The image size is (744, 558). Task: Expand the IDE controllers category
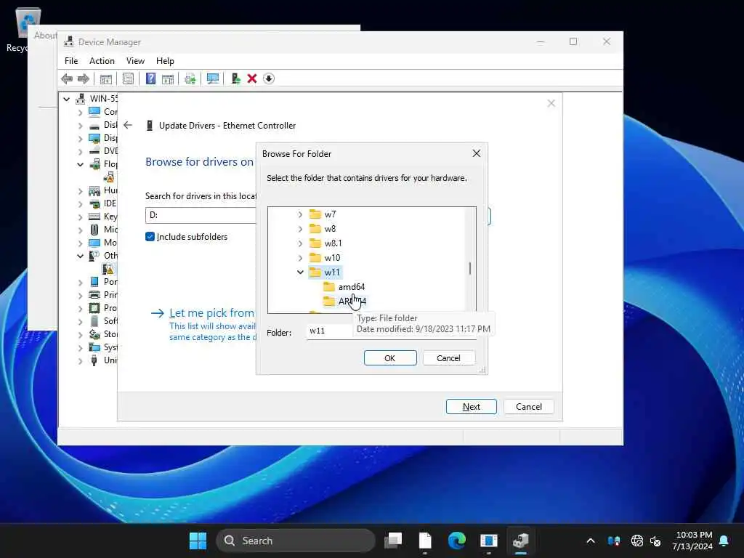point(80,204)
